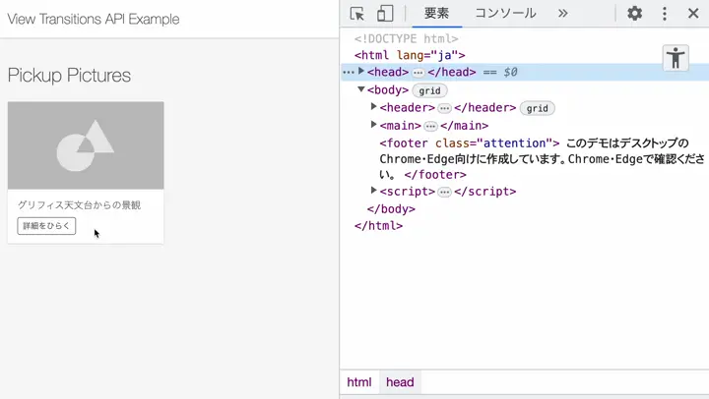The height and width of the screenshot is (399, 709).
Task: Expand the header element triangle
Action: [x=373, y=106]
